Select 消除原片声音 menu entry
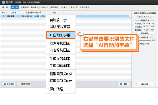Screen dimensions: 158x105 [61, 27]
